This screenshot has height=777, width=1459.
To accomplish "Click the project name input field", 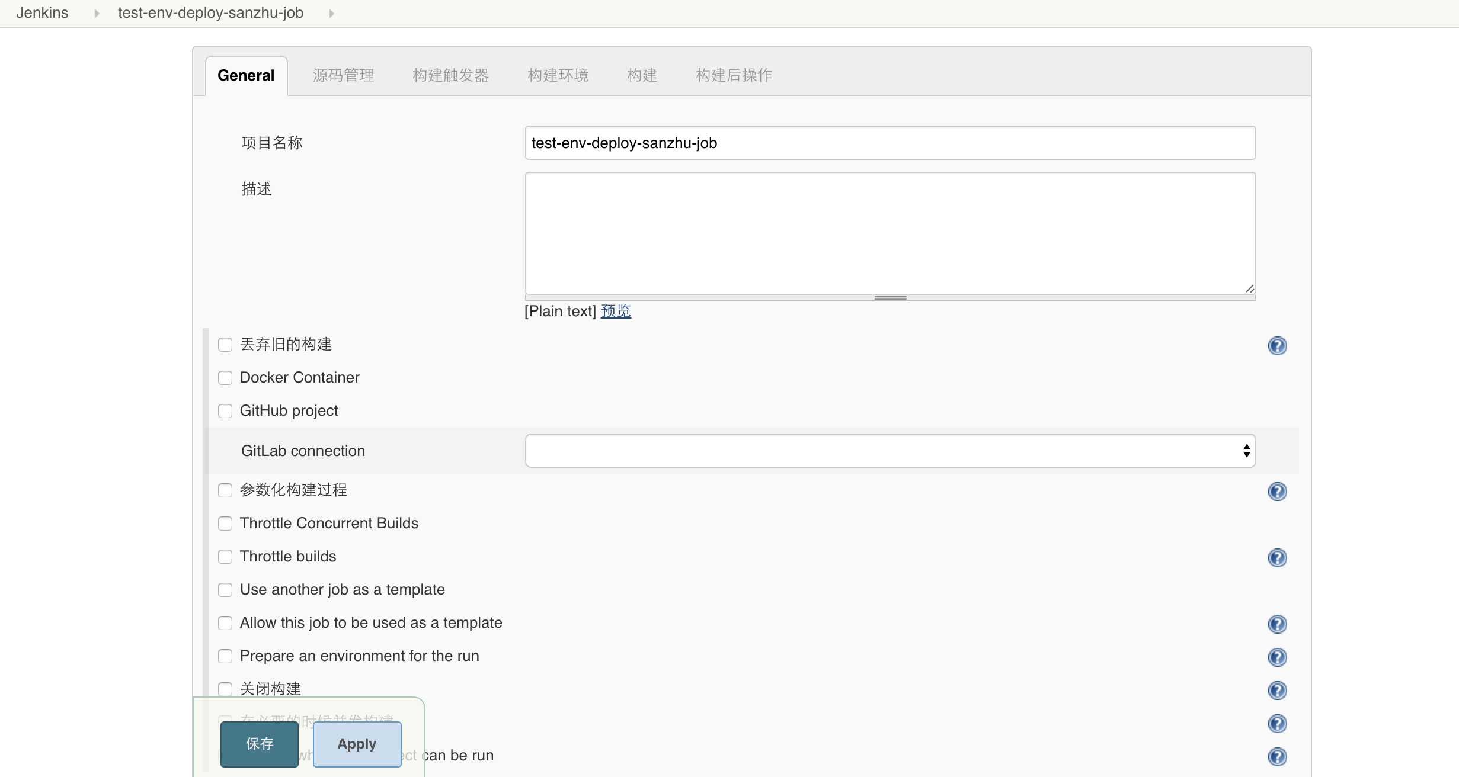I will [x=890, y=143].
